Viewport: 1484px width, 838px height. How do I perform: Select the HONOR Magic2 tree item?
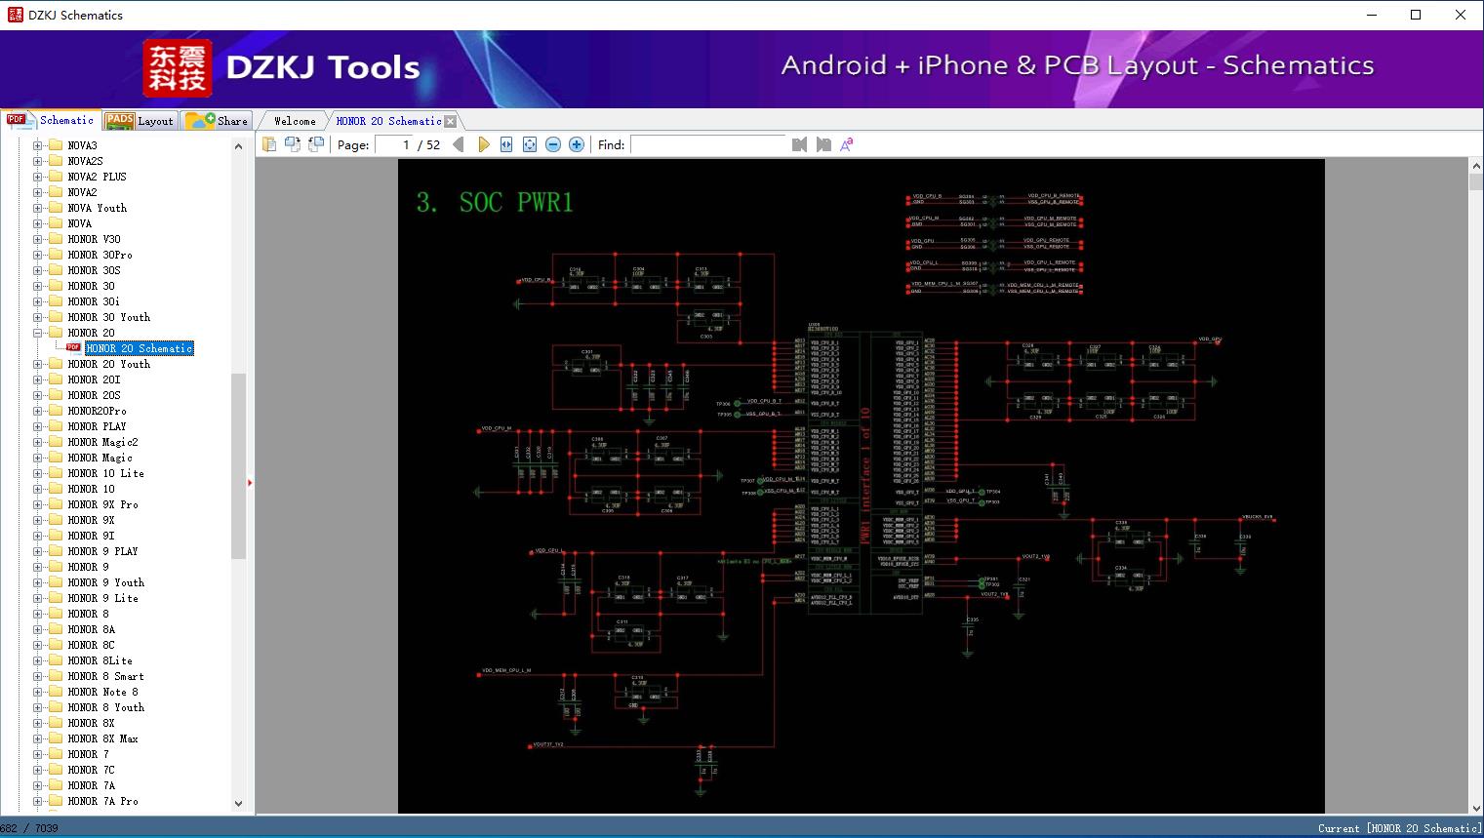[102, 442]
